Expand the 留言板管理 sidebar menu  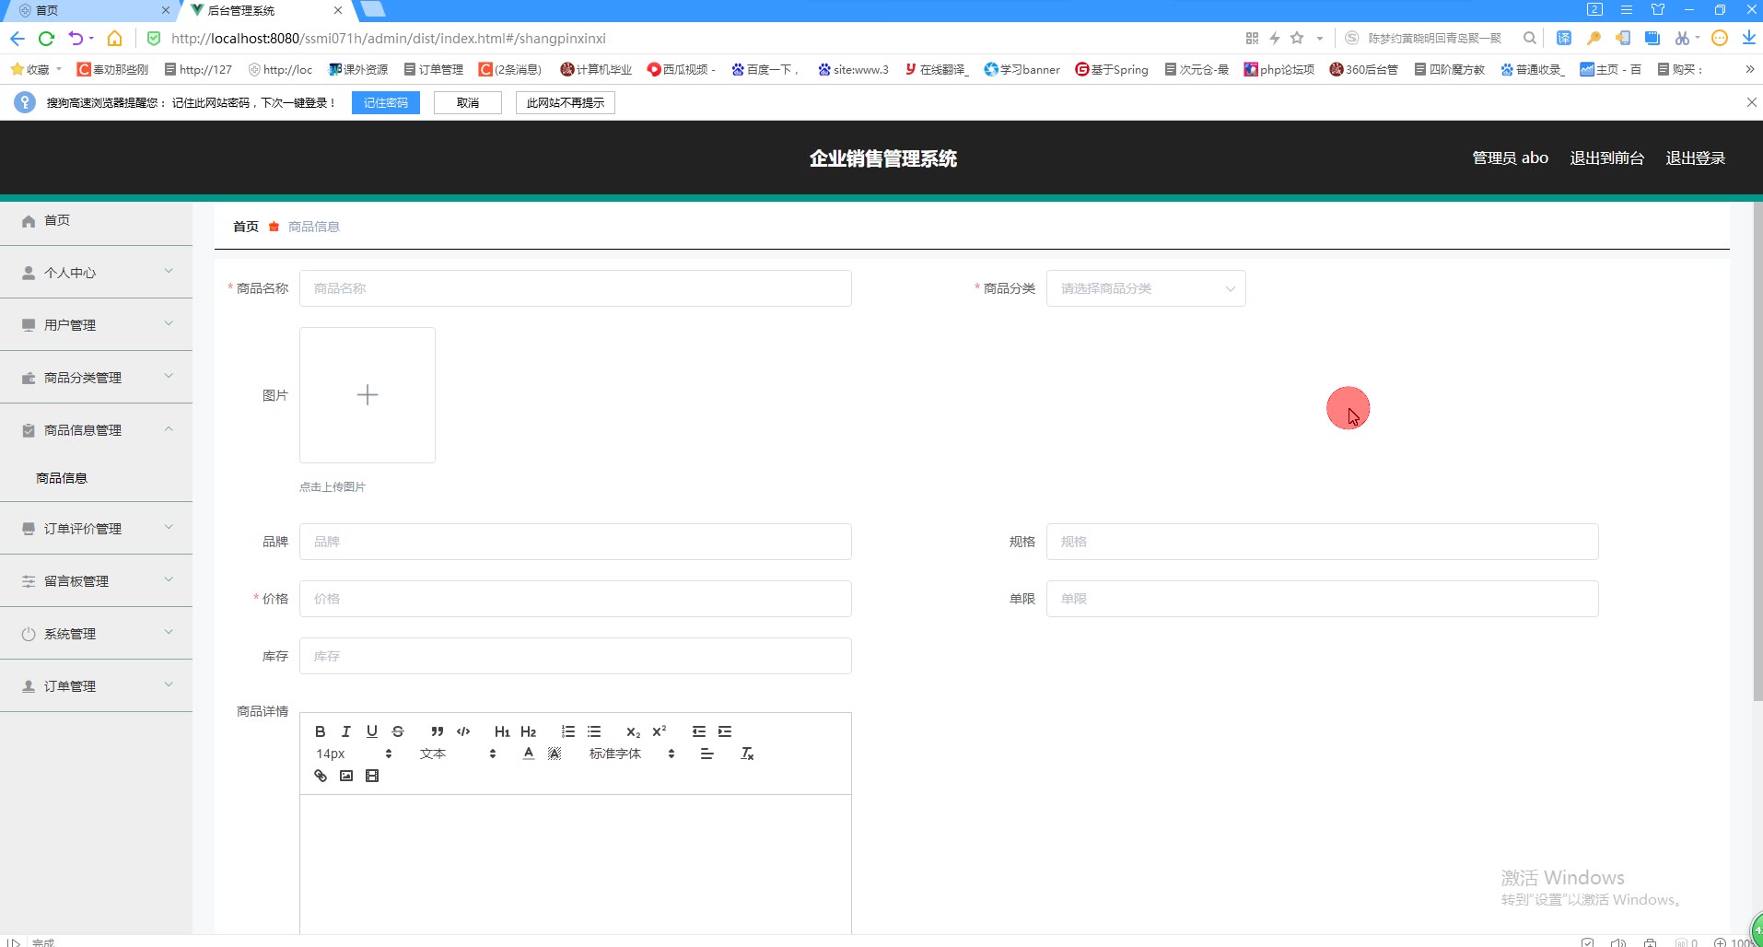coord(97,581)
